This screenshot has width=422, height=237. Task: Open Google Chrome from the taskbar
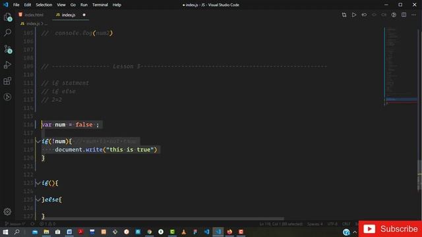(x=150, y=232)
